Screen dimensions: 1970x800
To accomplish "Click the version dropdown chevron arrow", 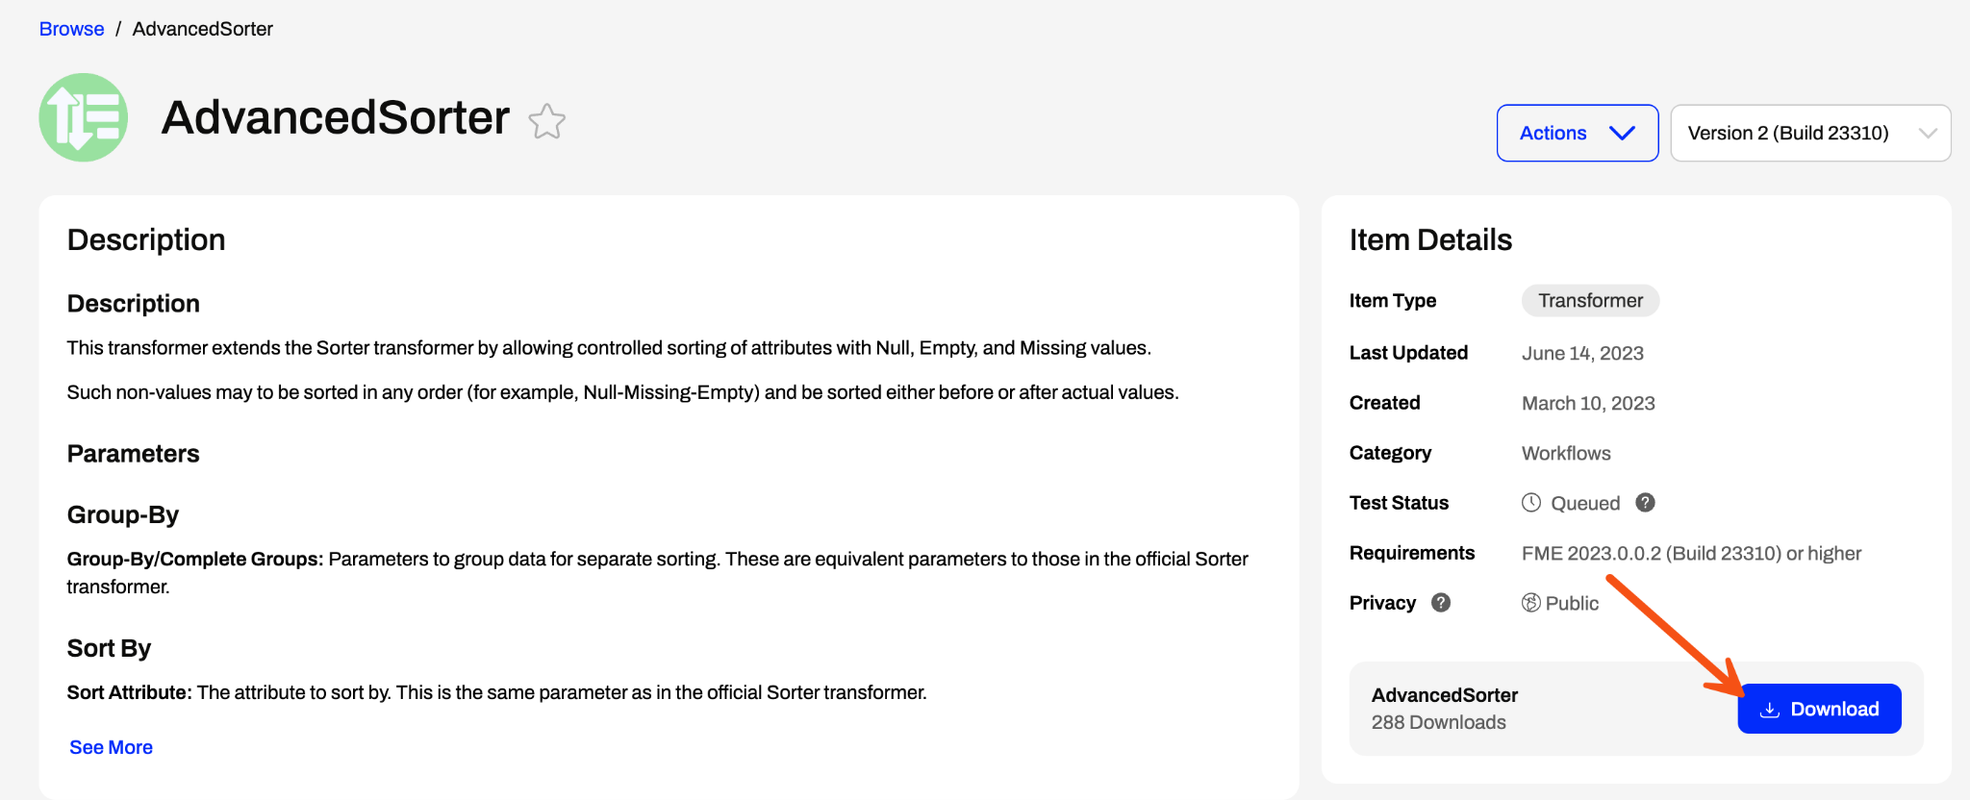I will click(1927, 133).
